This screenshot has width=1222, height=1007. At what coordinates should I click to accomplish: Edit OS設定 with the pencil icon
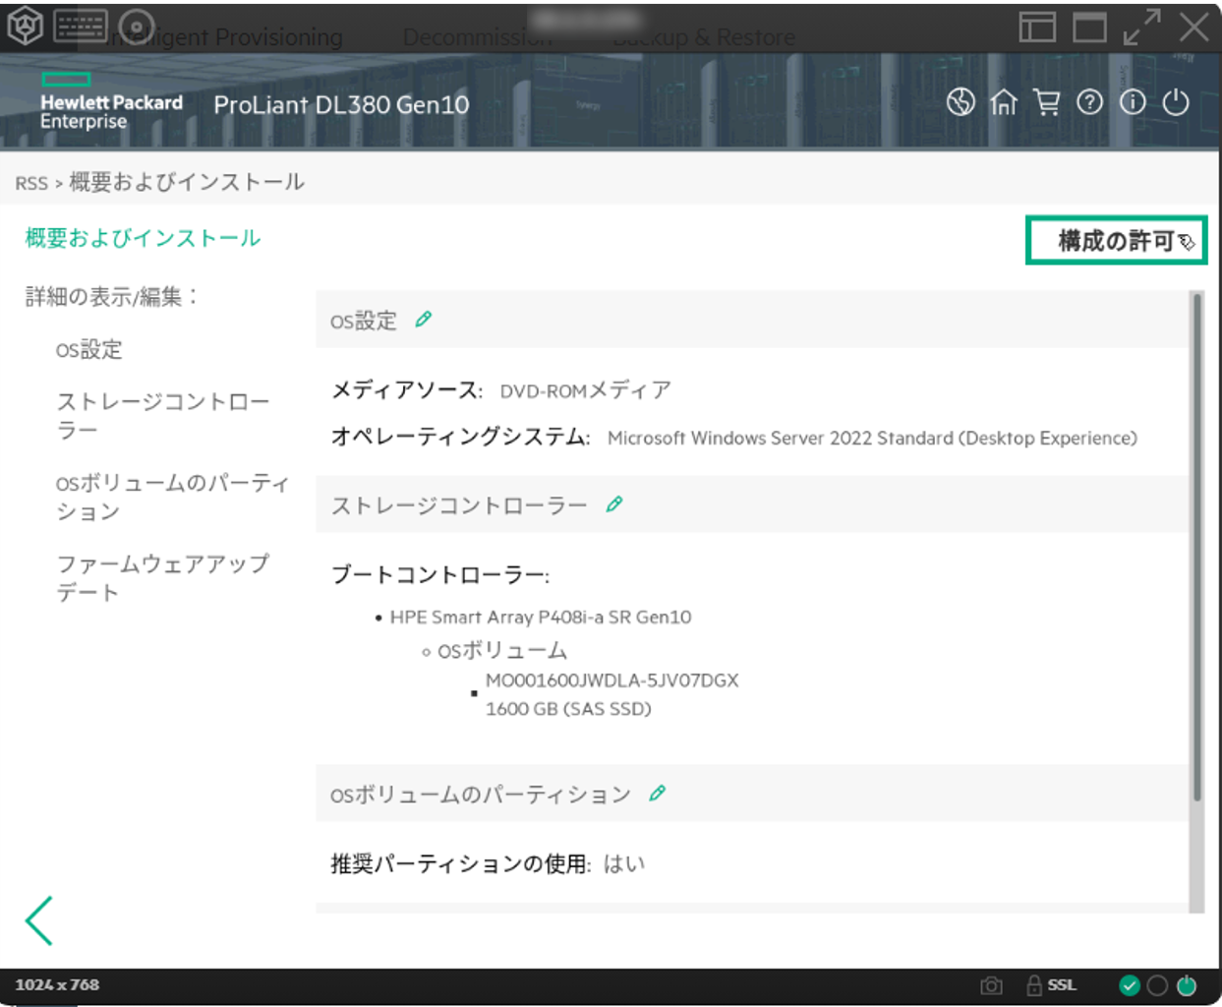pos(424,320)
